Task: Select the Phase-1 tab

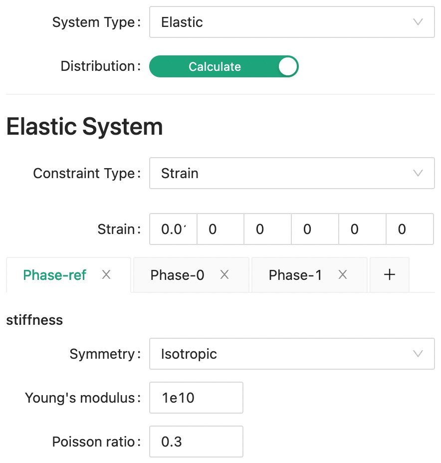Action: click(294, 274)
